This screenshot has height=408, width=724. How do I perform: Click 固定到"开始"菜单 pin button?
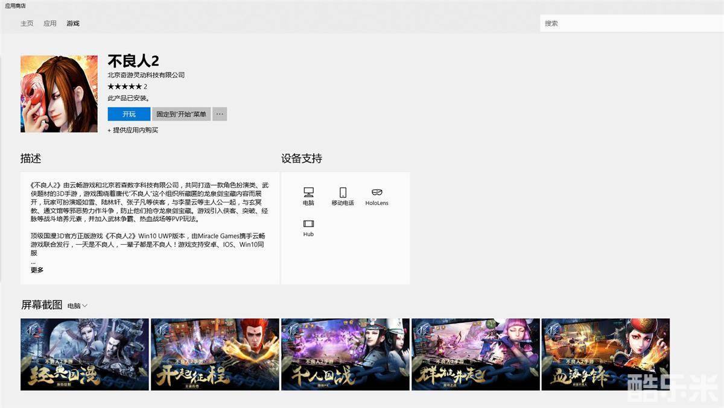[x=181, y=114]
